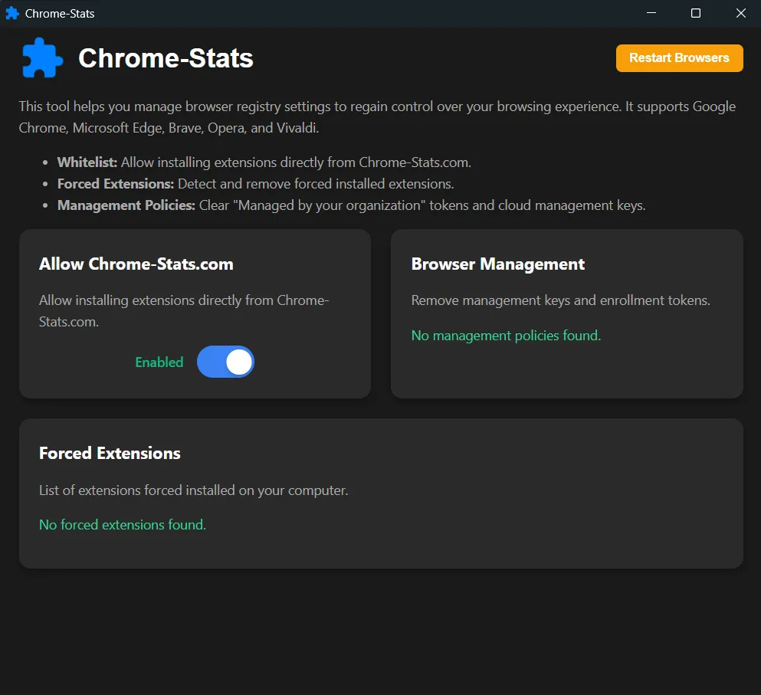This screenshot has width=761, height=695.
Task: Toggle the Allow Chrome-Stats.com switch
Action: pyautogui.click(x=225, y=362)
